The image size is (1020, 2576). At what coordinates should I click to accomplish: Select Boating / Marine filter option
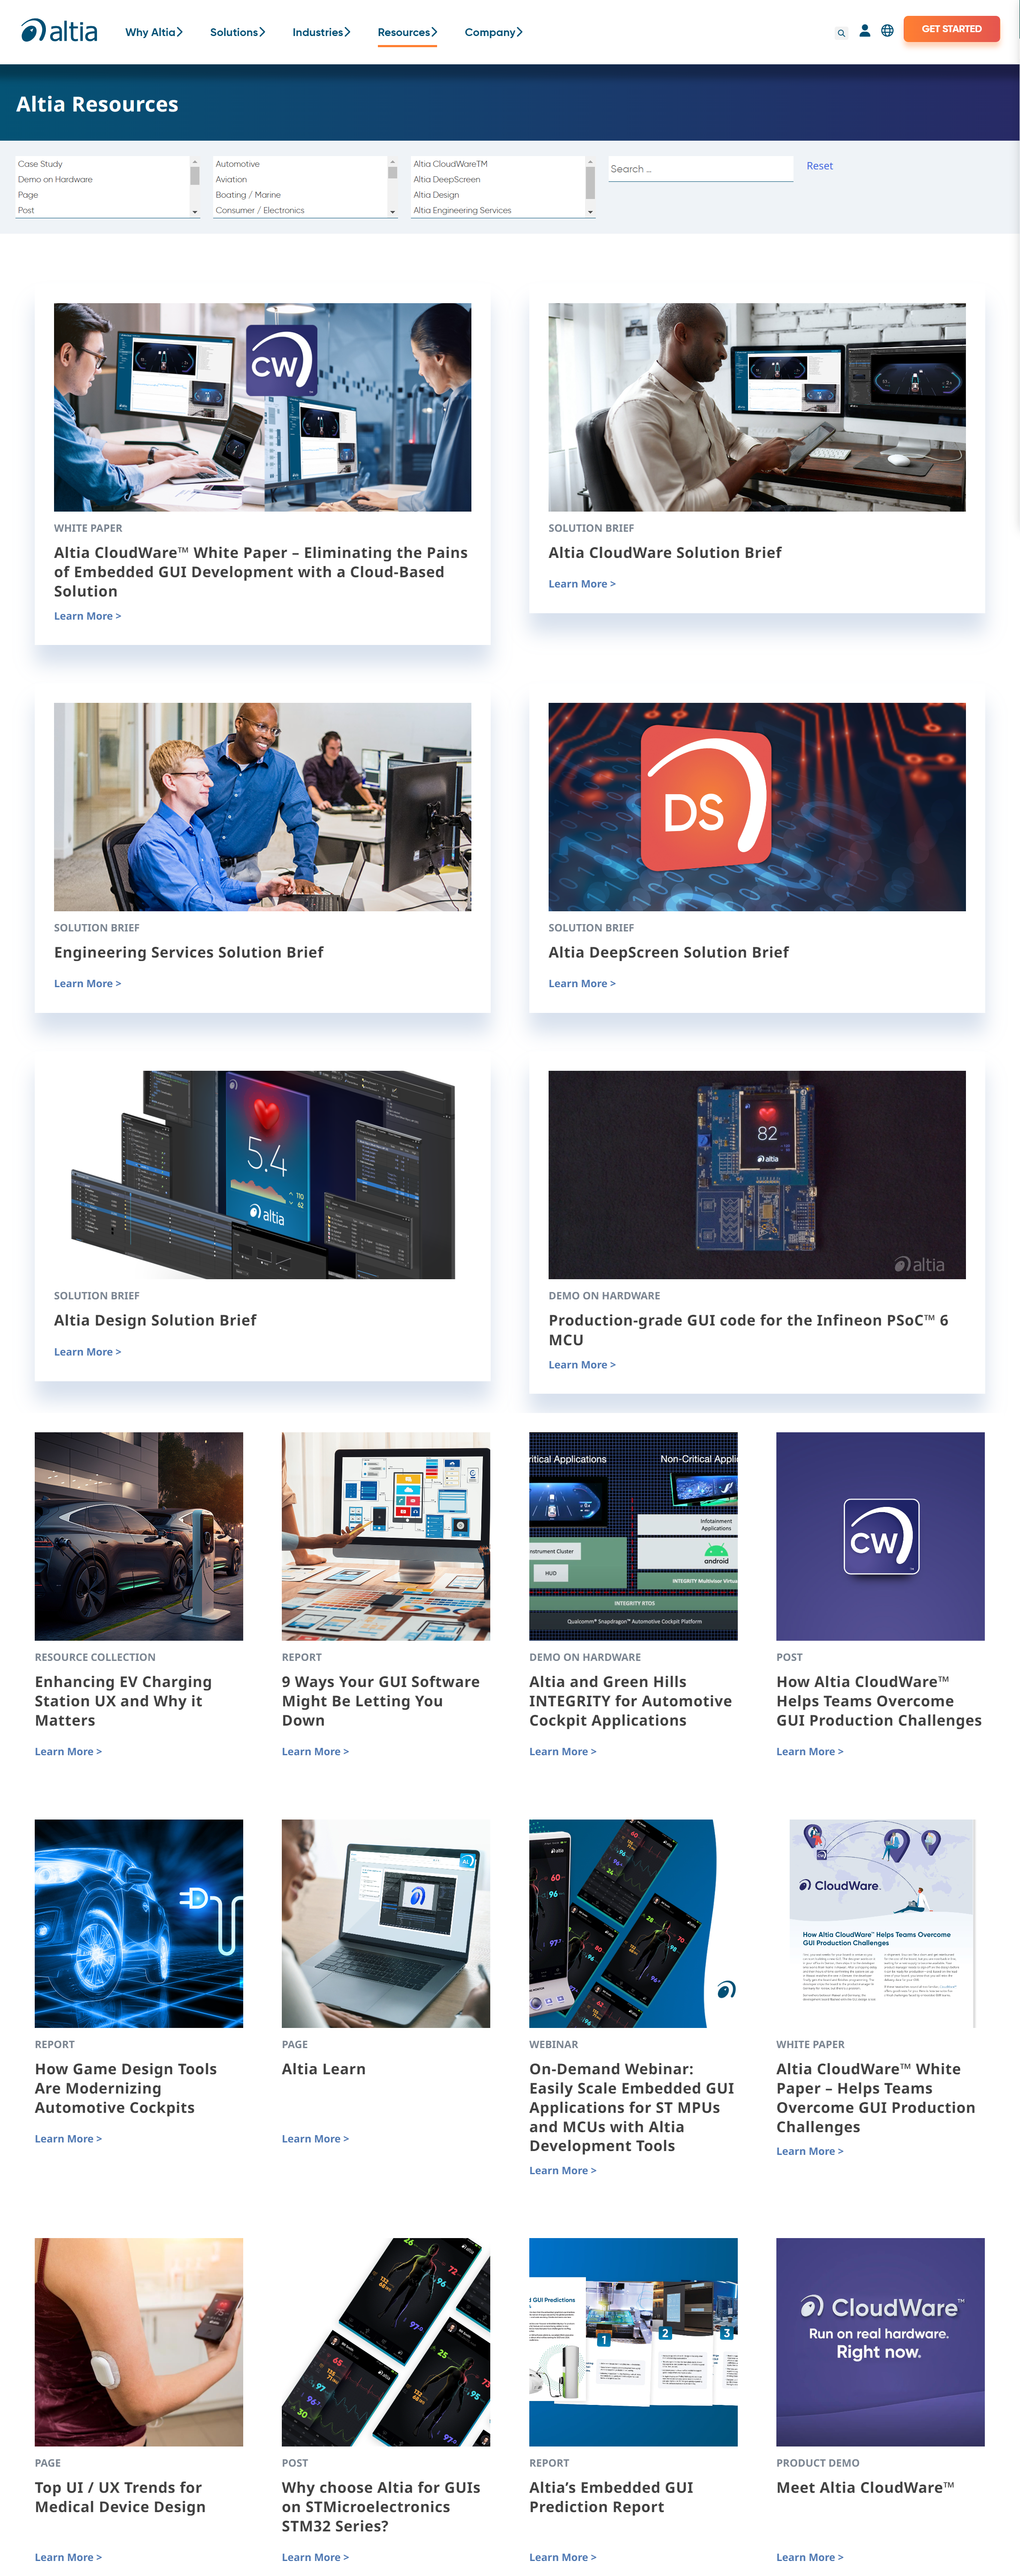click(300, 195)
